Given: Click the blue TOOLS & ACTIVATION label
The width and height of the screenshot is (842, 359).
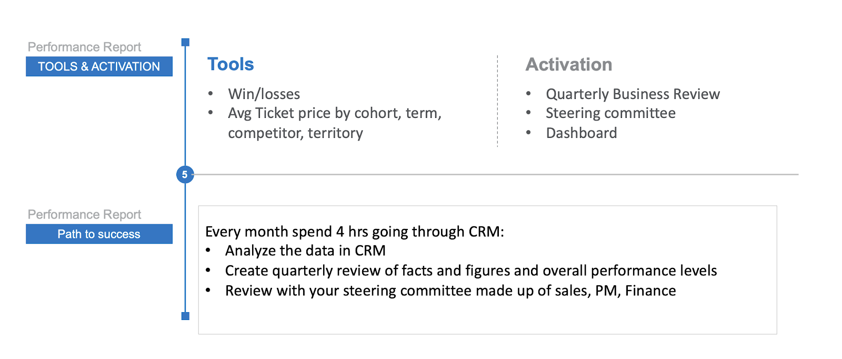Looking at the screenshot, I should click(x=99, y=66).
